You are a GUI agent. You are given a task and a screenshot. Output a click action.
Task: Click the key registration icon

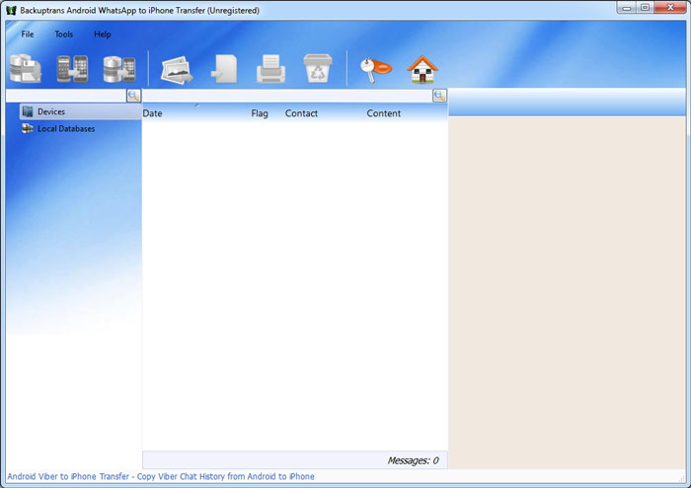click(x=375, y=69)
